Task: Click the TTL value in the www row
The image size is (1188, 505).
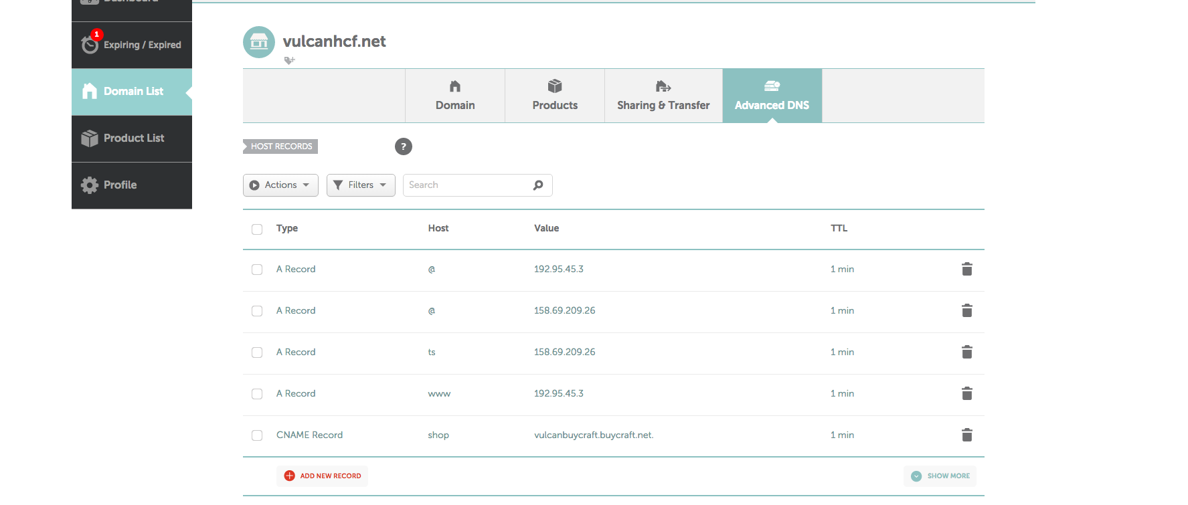Action: (842, 393)
